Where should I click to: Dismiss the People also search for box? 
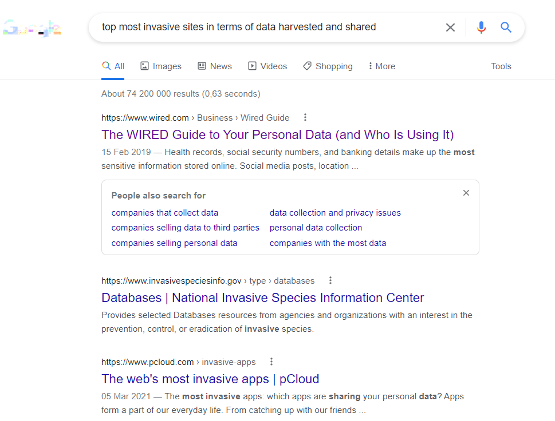tap(466, 193)
